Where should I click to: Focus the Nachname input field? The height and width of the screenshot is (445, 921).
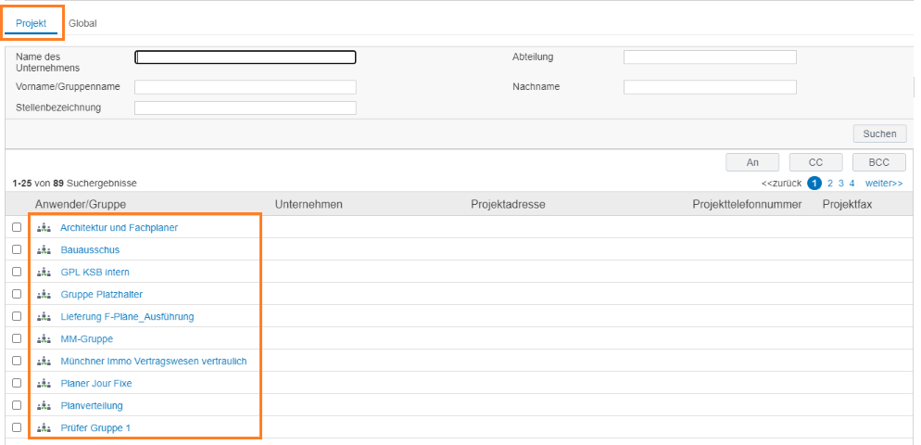(x=710, y=87)
